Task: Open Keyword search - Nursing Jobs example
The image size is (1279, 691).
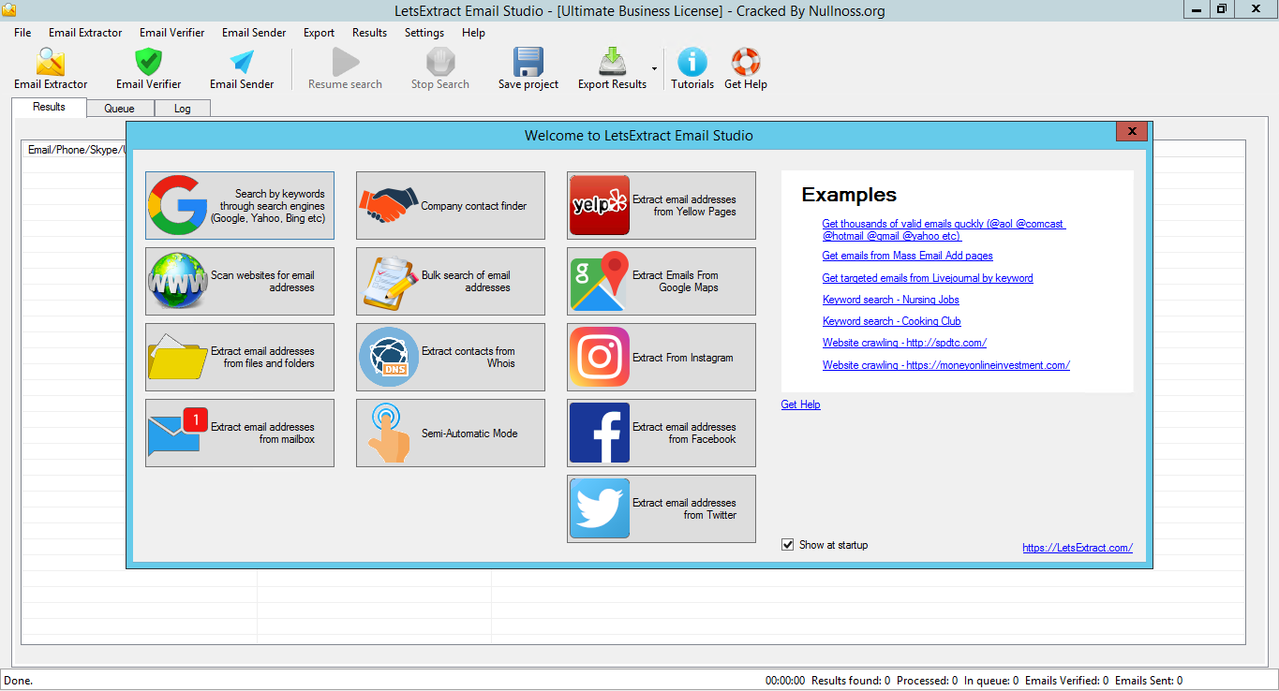Action: point(891,300)
